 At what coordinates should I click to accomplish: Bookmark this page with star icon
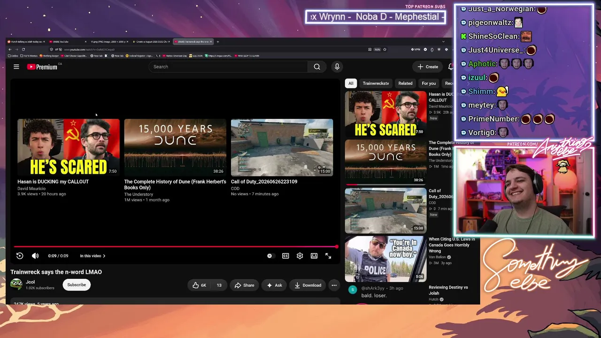pyautogui.click(x=385, y=49)
